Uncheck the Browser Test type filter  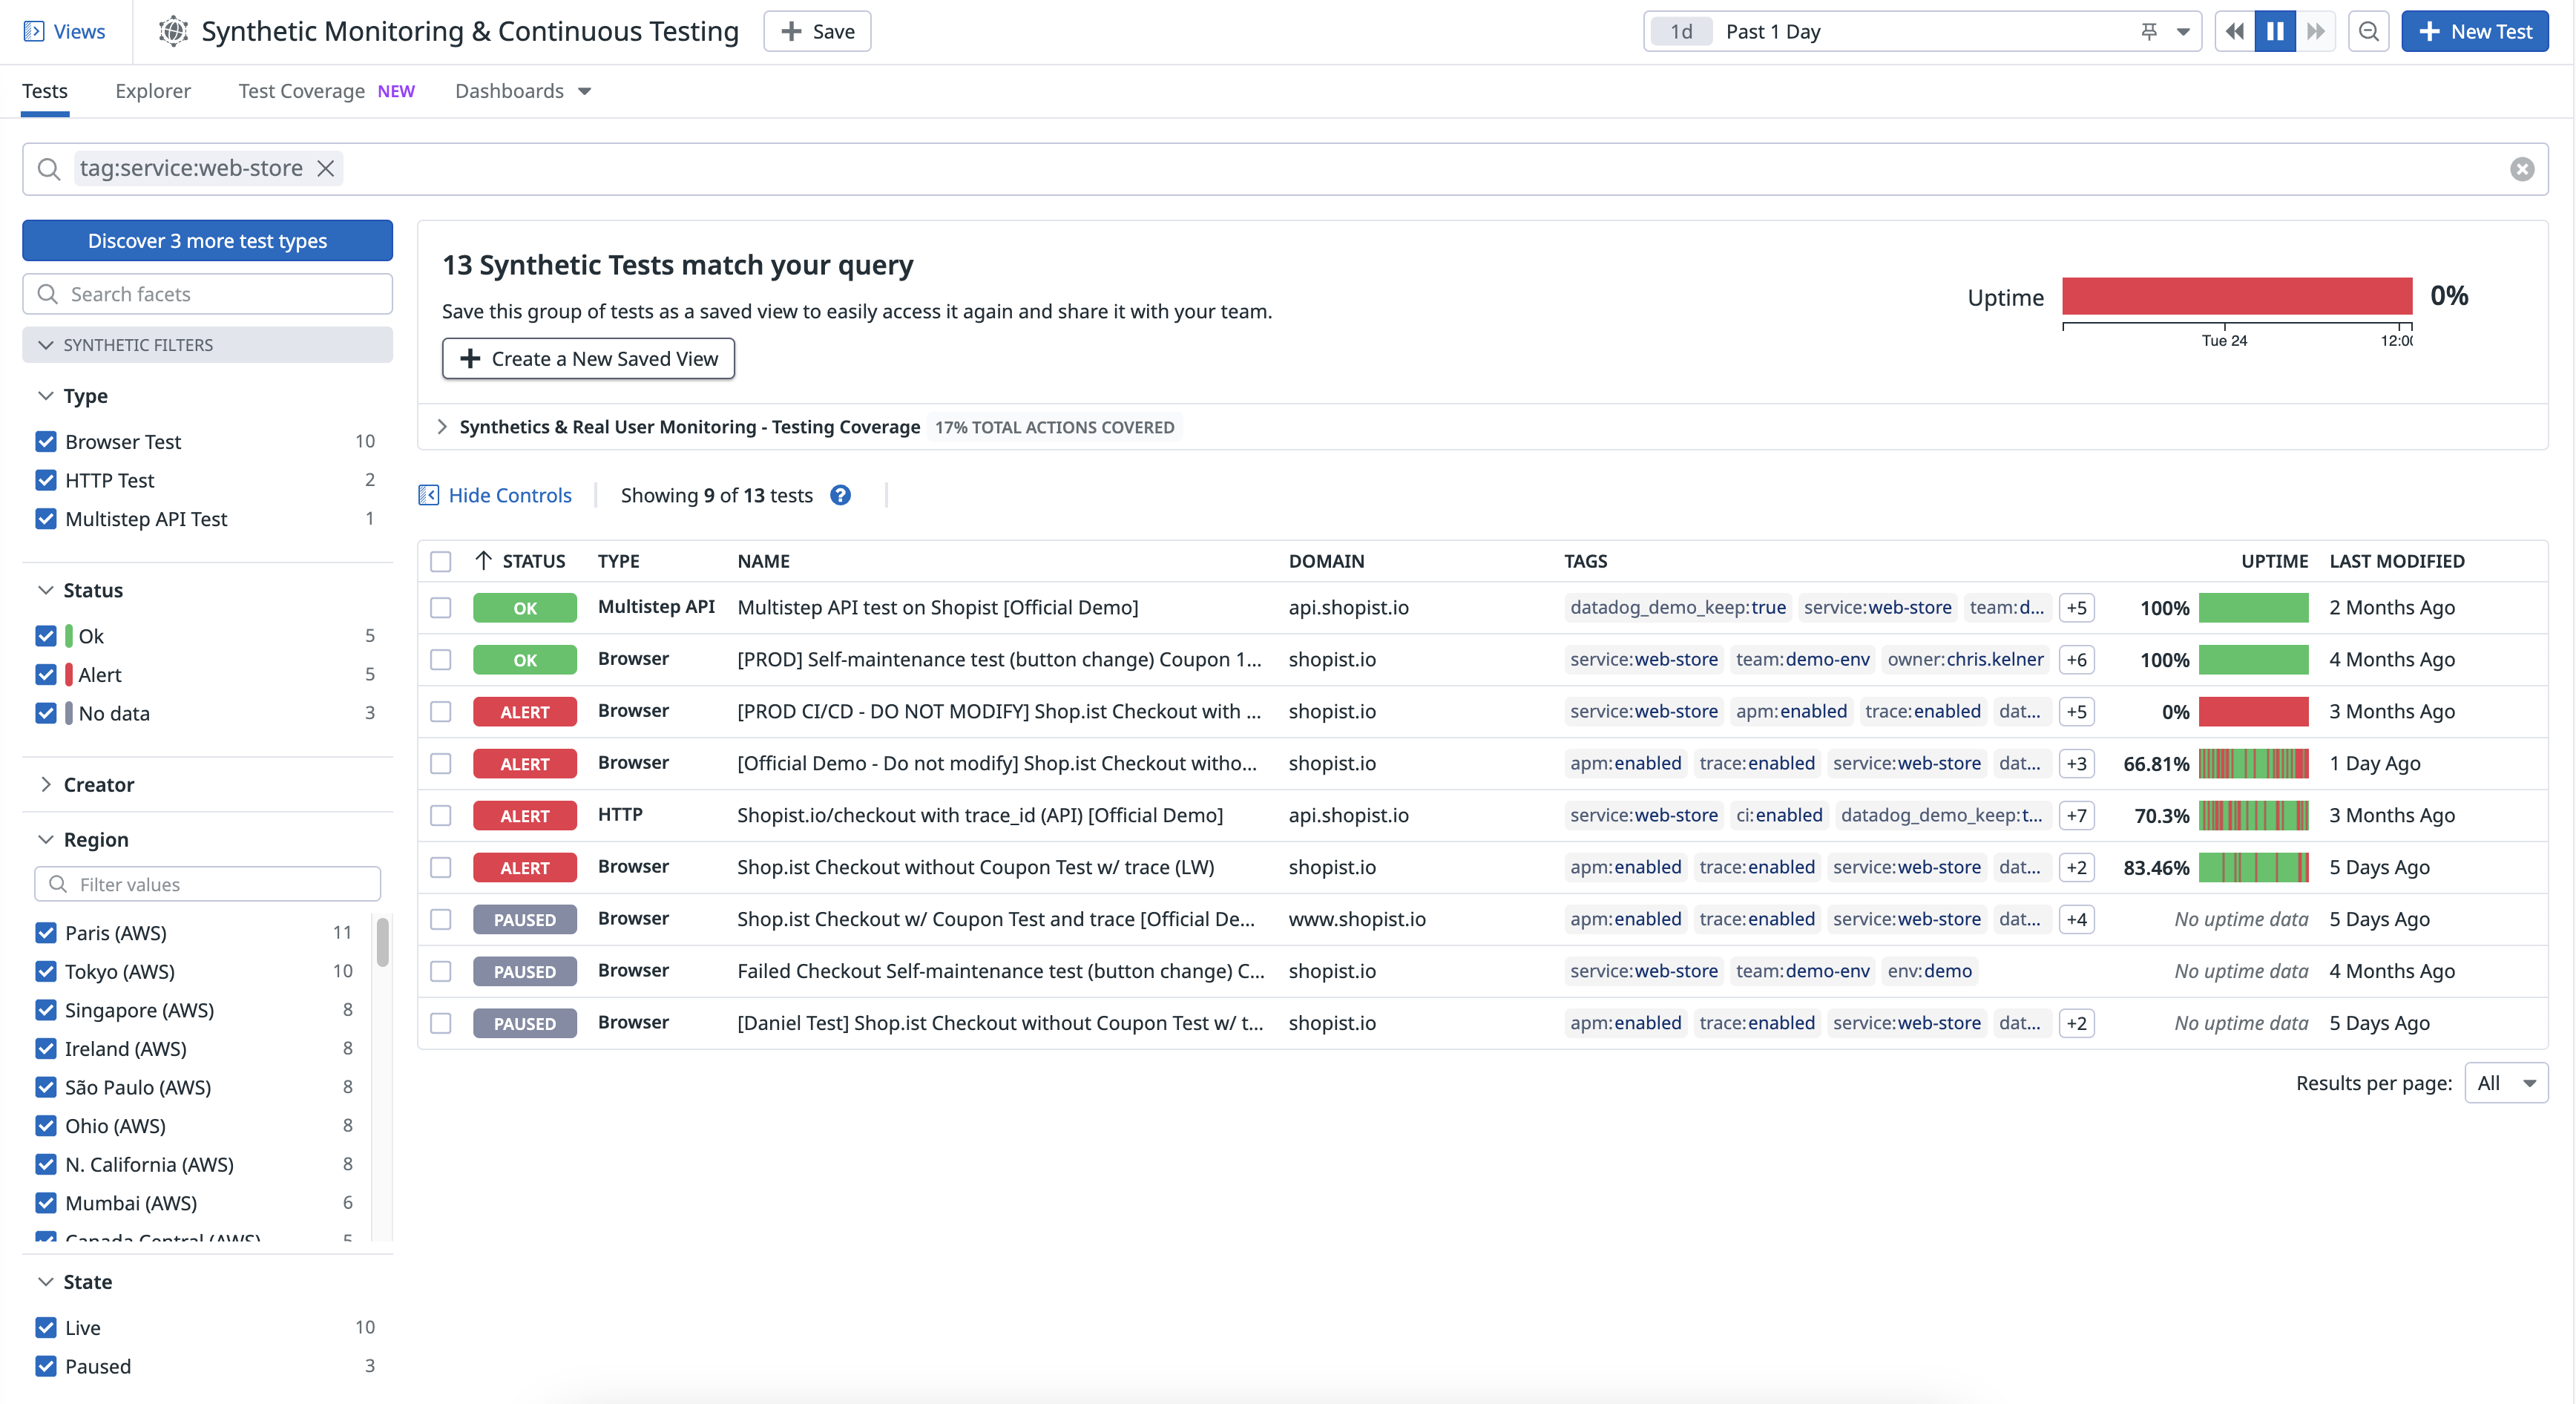(46, 441)
